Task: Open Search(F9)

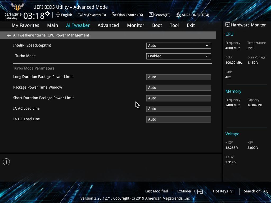Action: 162,15
